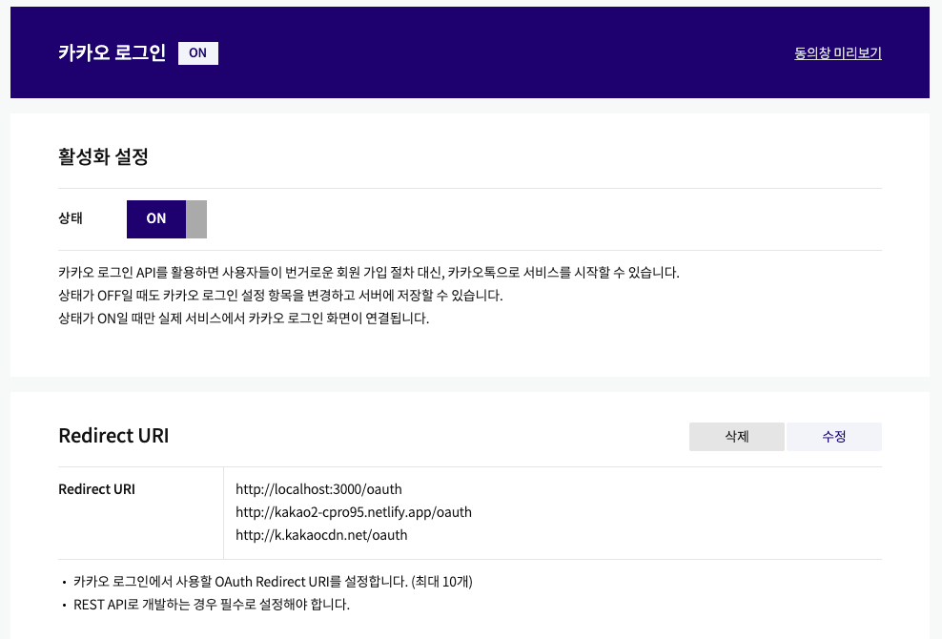Click the large Redirect URI section heading
The image size is (942, 639).
pos(113,435)
